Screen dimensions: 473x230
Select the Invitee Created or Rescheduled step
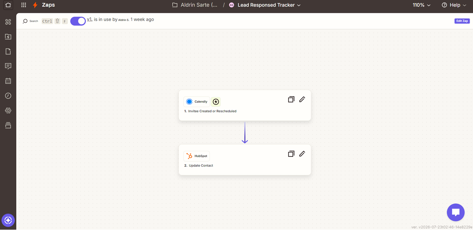245,105
